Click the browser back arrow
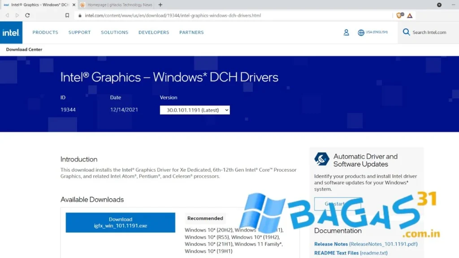This screenshot has width=459, height=258. point(7,15)
